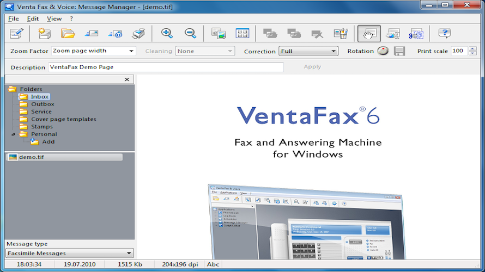485x272 pixels.
Task: Select the Cover page templates folder
Action: pyautogui.click(x=63, y=119)
